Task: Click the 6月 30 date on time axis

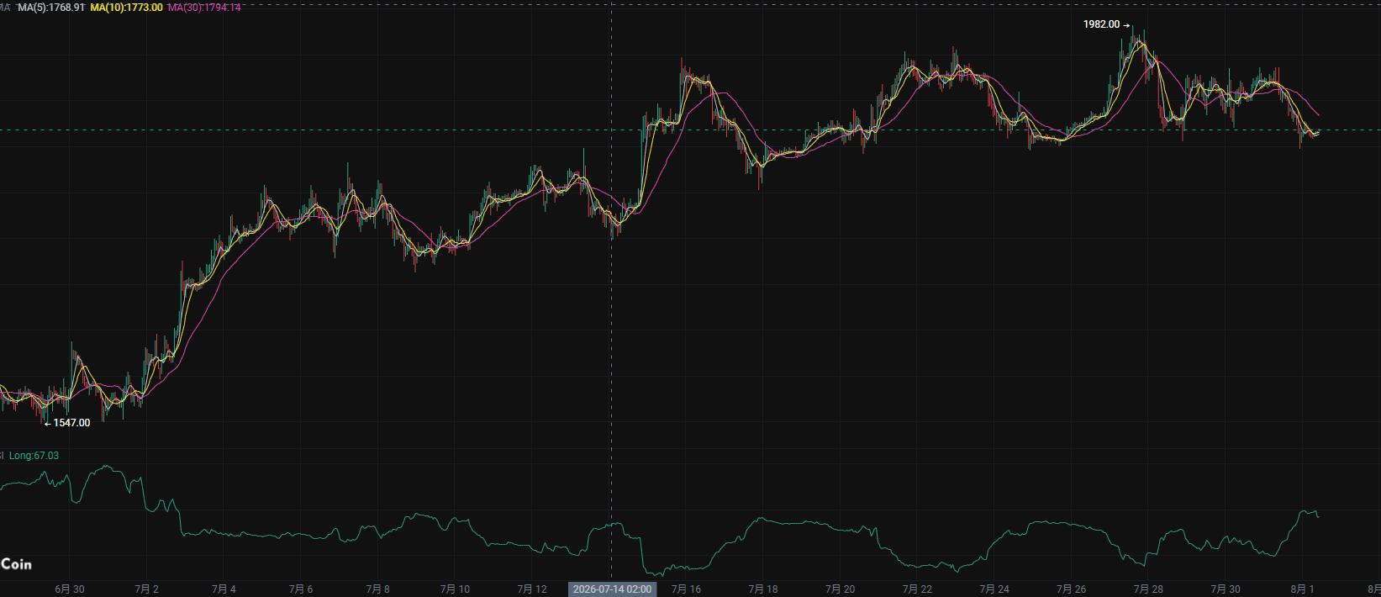Action: [70, 589]
